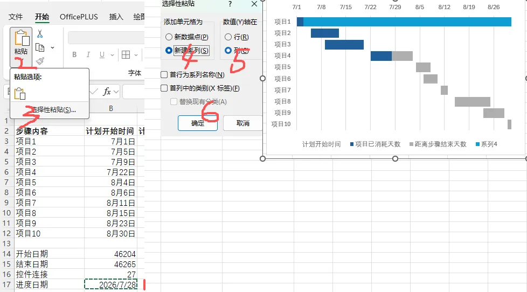Select the 新建系列(S) radio button
527x292 pixels.
coord(169,51)
